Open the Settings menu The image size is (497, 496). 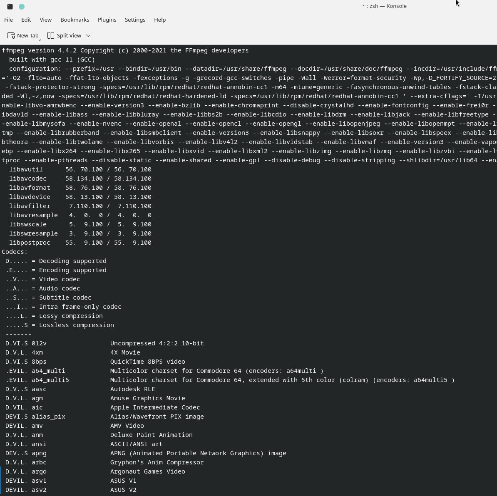(x=135, y=20)
